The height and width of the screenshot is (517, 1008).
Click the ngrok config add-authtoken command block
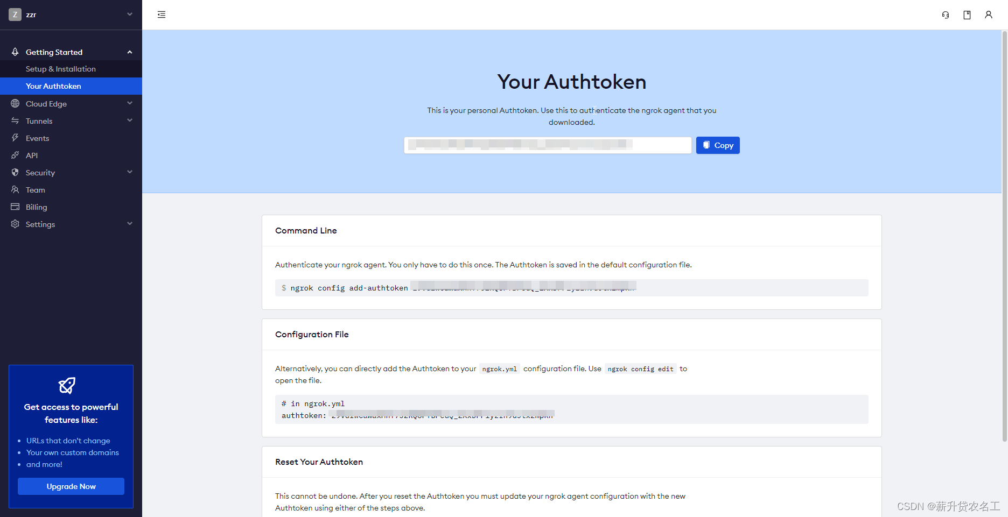571,288
